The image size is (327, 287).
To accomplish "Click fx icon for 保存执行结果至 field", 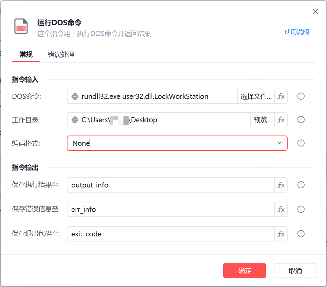I will 281,185.
